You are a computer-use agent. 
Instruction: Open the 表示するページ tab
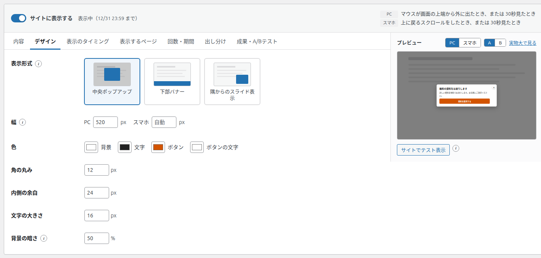tap(138, 41)
